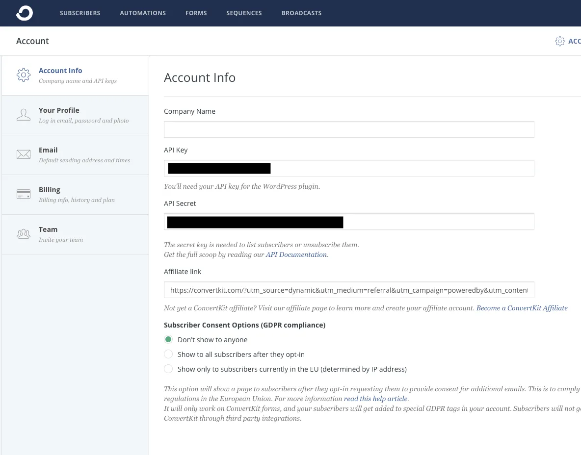Click the "Account Info" main heading
Screen dimensions: 581x455
[200, 78]
